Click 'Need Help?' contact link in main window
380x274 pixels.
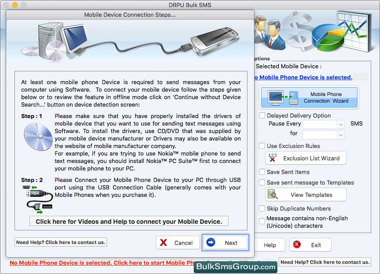325,262
